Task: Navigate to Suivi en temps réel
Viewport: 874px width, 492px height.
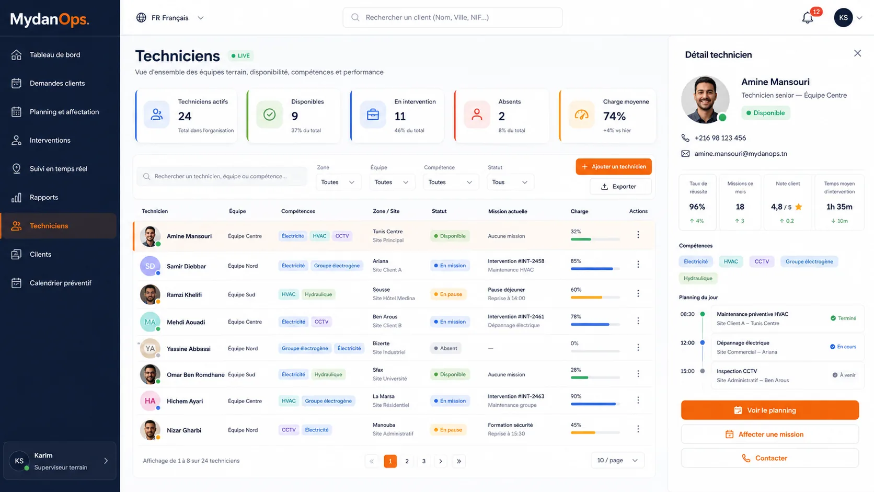Action: 59,169
